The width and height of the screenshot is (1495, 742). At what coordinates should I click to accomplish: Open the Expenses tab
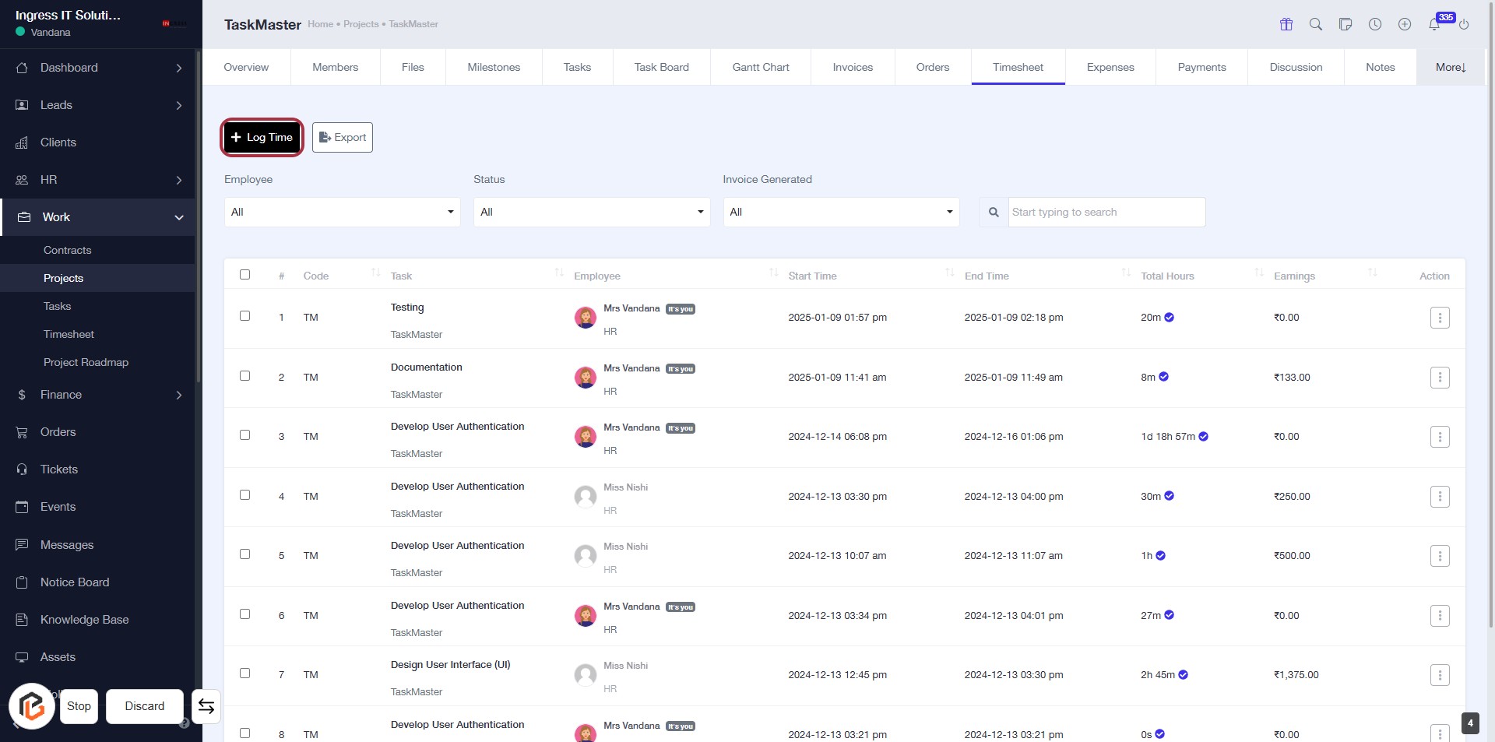click(x=1110, y=68)
